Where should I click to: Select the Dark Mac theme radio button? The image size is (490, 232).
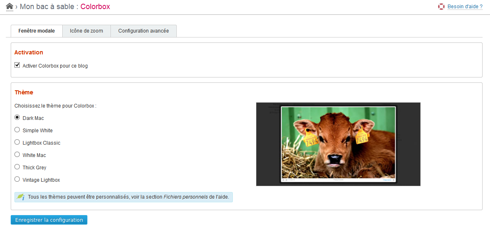(17, 117)
